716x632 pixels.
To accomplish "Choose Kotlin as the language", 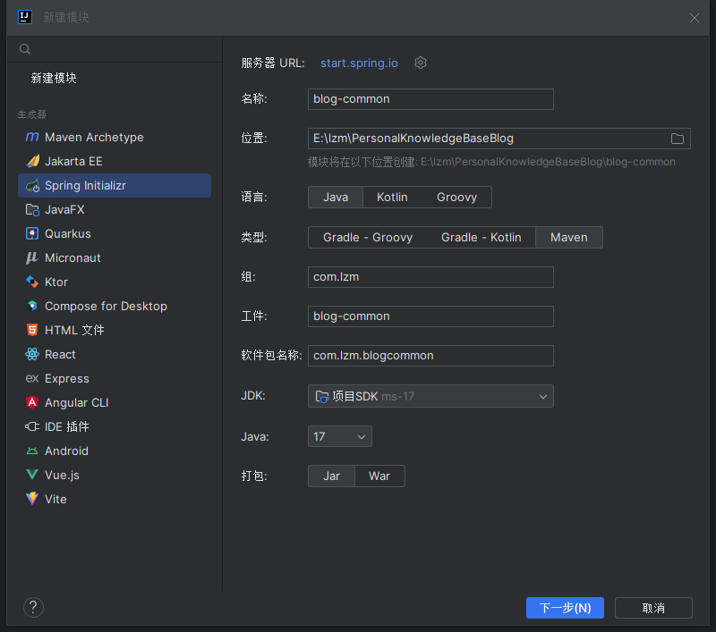I will pyautogui.click(x=392, y=197).
